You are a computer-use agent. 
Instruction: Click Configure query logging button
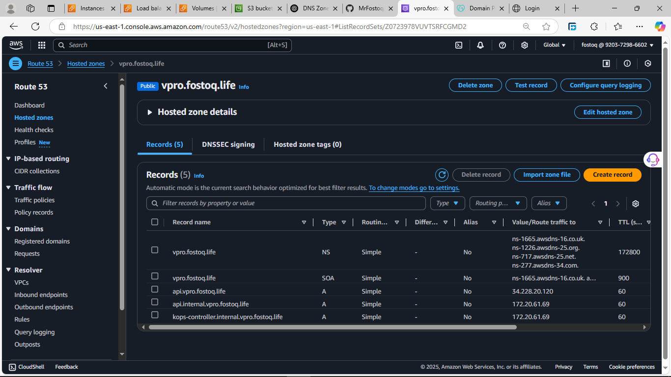(606, 85)
